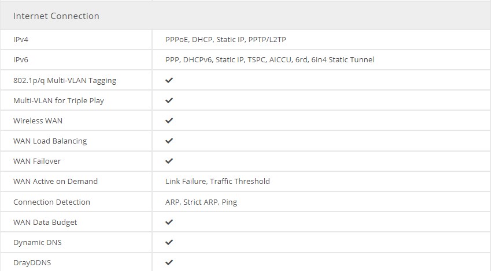492x271 pixels.
Task: Click the WAN Active on Demand label
Action: click(56, 182)
